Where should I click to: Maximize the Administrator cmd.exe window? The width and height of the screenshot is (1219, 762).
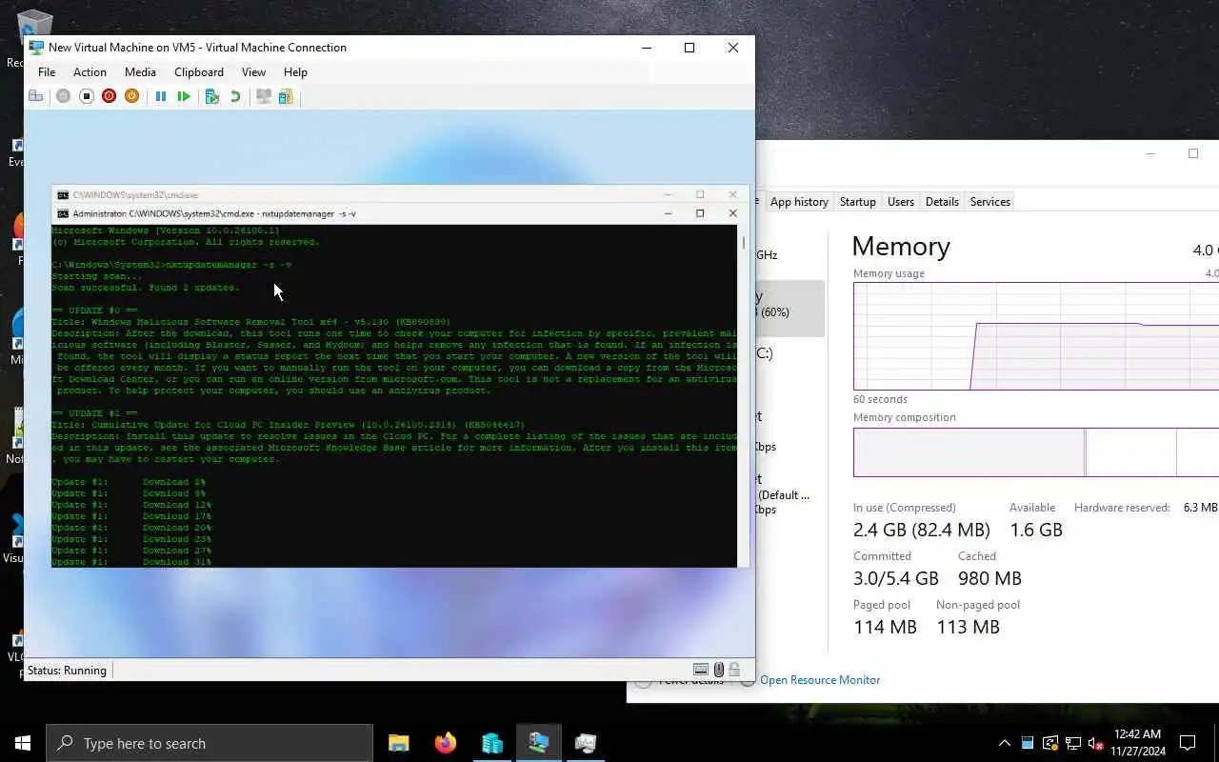700,213
